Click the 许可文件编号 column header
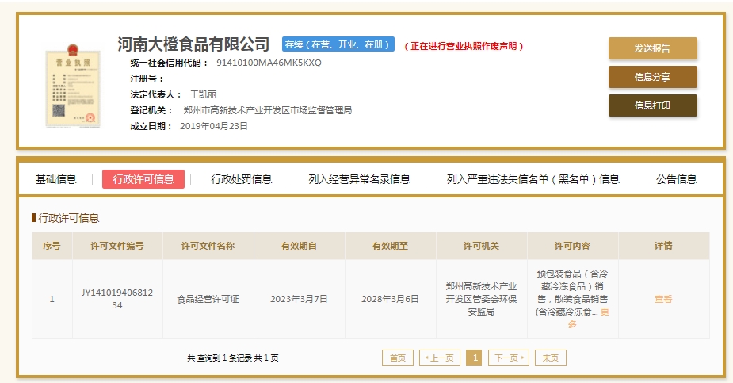The image size is (733, 383). click(117, 246)
